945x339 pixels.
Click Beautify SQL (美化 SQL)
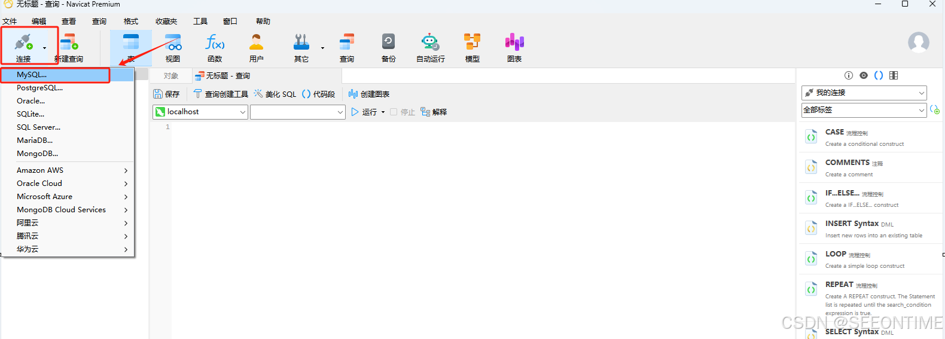pos(275,94)
